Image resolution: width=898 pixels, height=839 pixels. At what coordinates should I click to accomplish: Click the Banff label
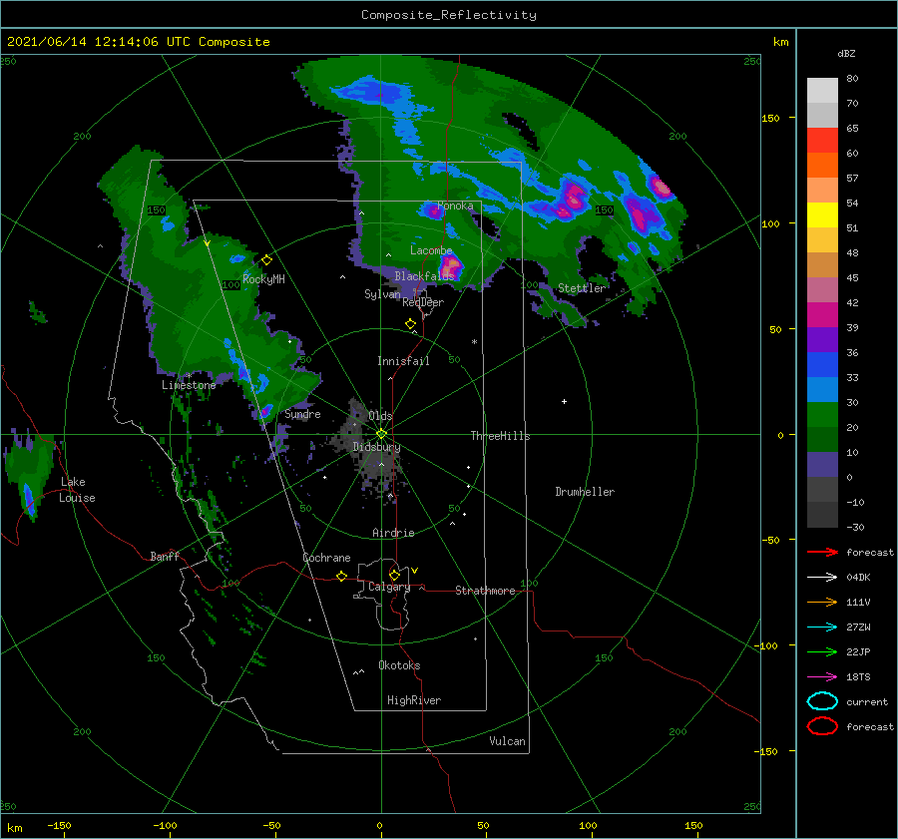165,556
